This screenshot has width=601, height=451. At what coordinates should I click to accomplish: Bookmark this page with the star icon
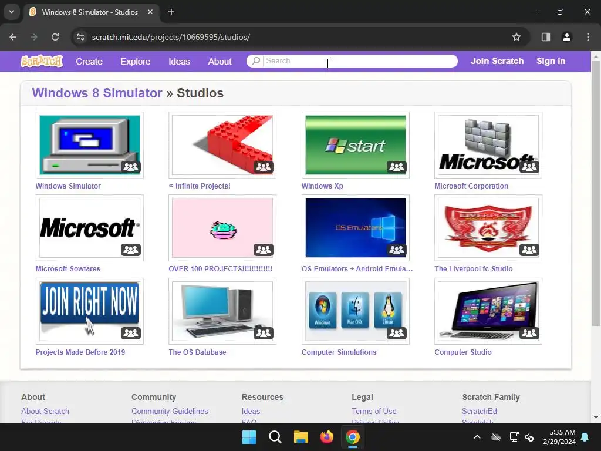click(516, 37)
